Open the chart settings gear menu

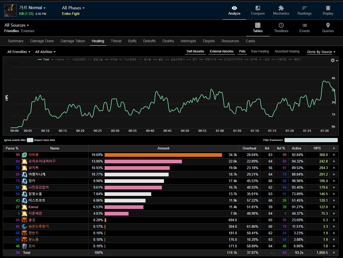[333, 61]
